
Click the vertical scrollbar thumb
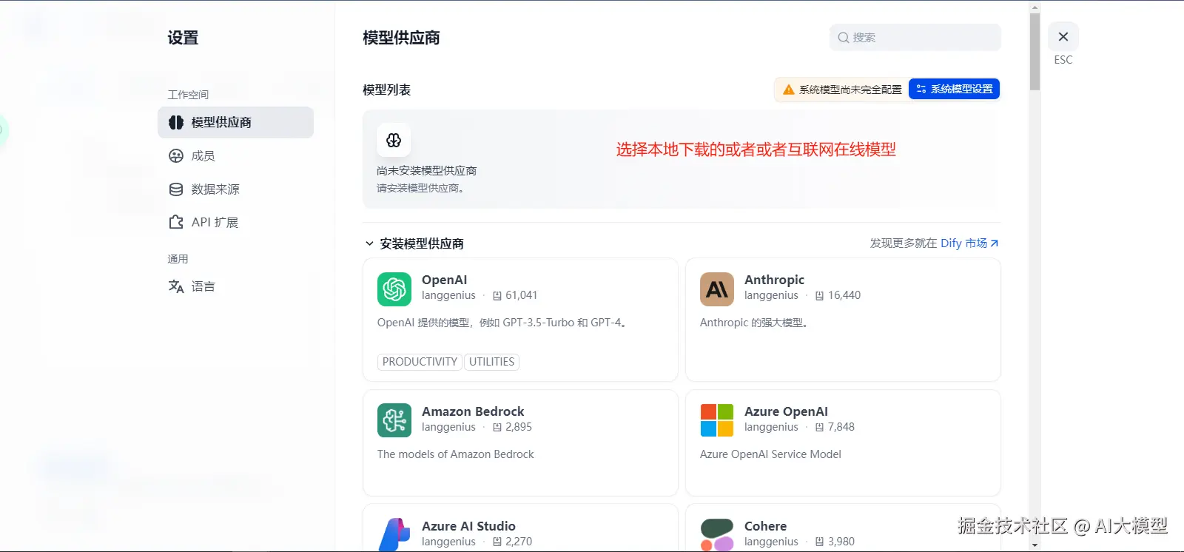point(1035,52)
